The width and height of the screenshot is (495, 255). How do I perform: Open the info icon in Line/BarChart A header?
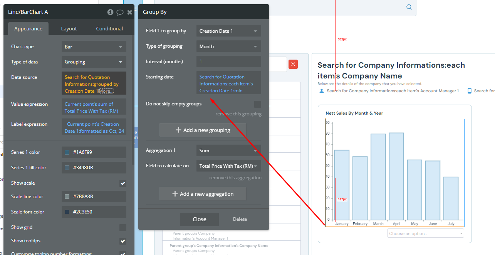click(x=110, y=12)
